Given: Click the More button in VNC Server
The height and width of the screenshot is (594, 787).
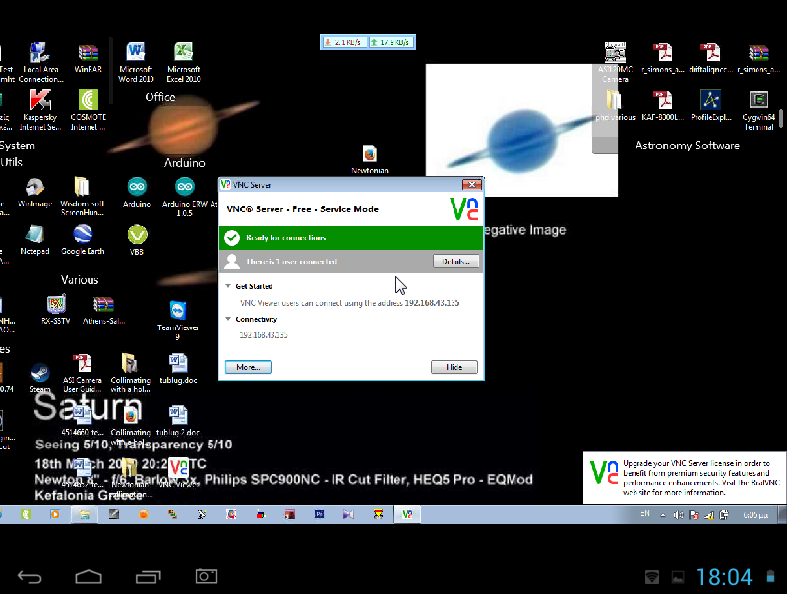Looking at the screenshot, I should (x=248, y=367).
